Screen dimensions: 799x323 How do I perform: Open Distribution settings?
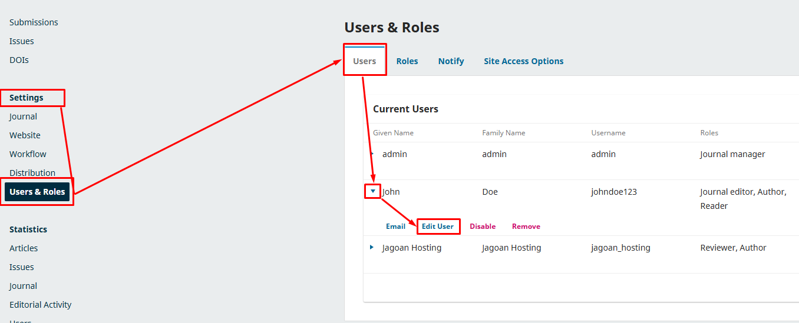tap(32, 173)
